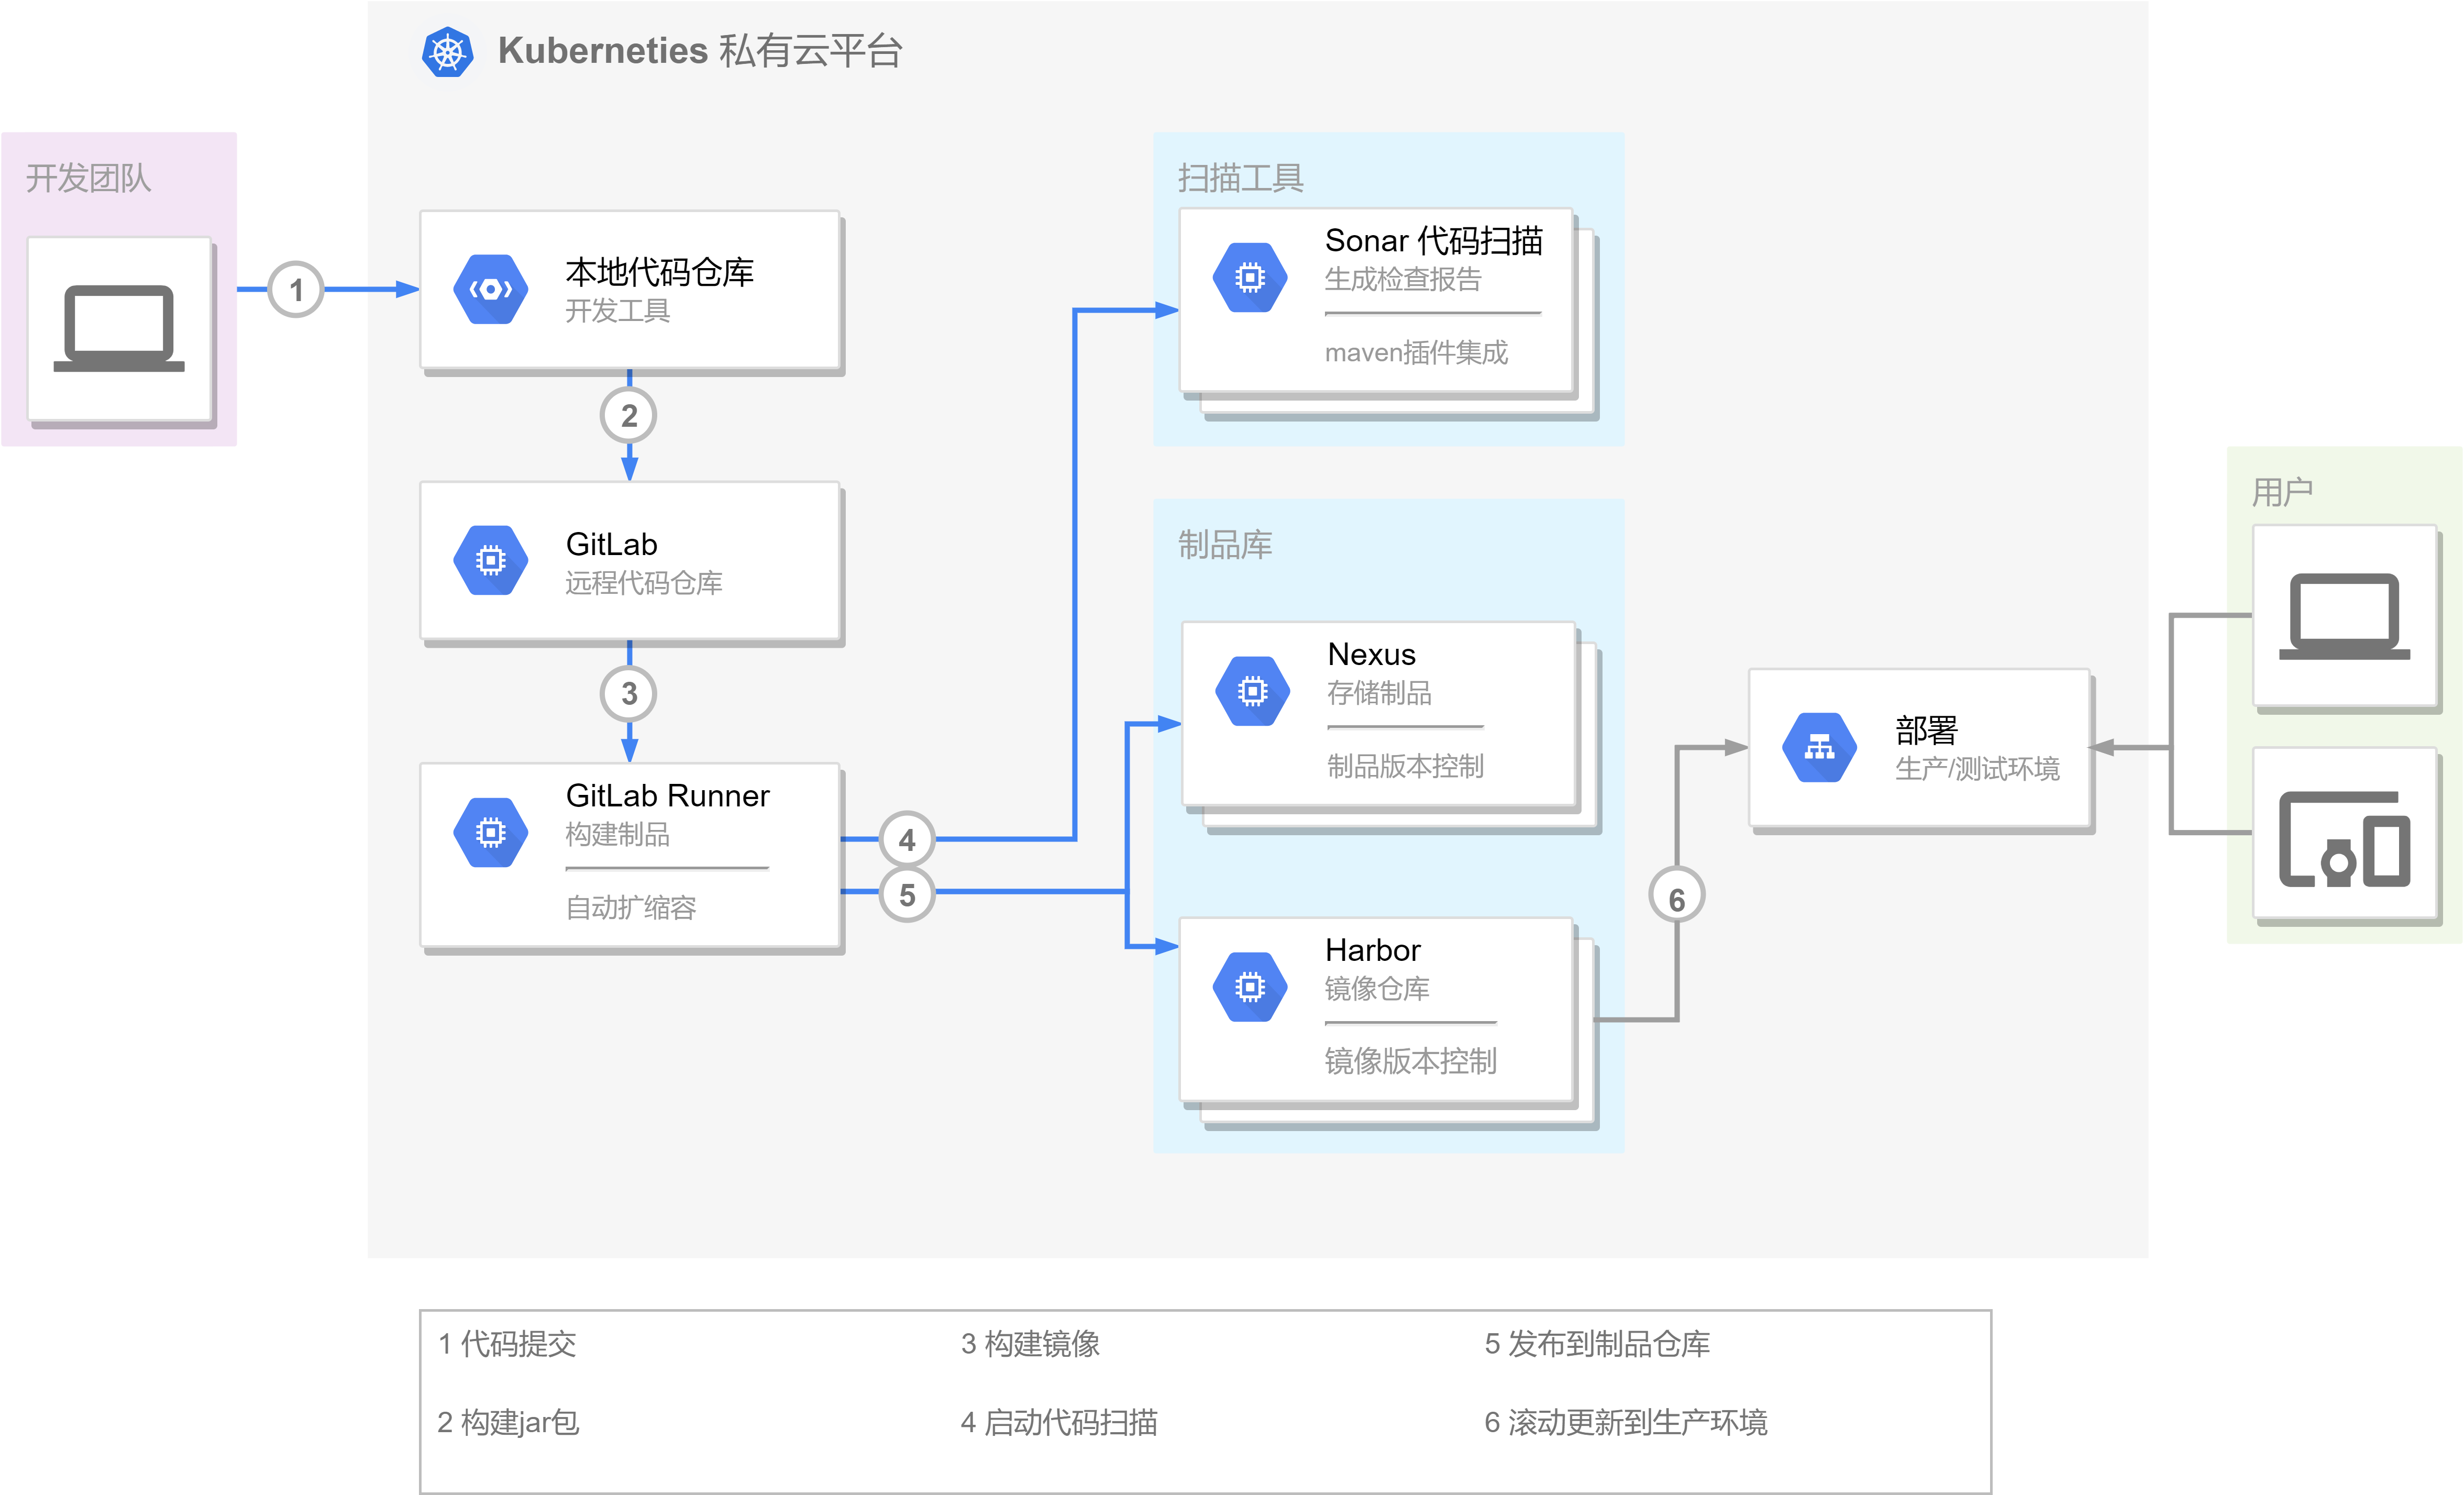Select step marker circle number 2
Image resolution: width=2464 pixels, height=1495 pixels.
click(x=628, y=415)
